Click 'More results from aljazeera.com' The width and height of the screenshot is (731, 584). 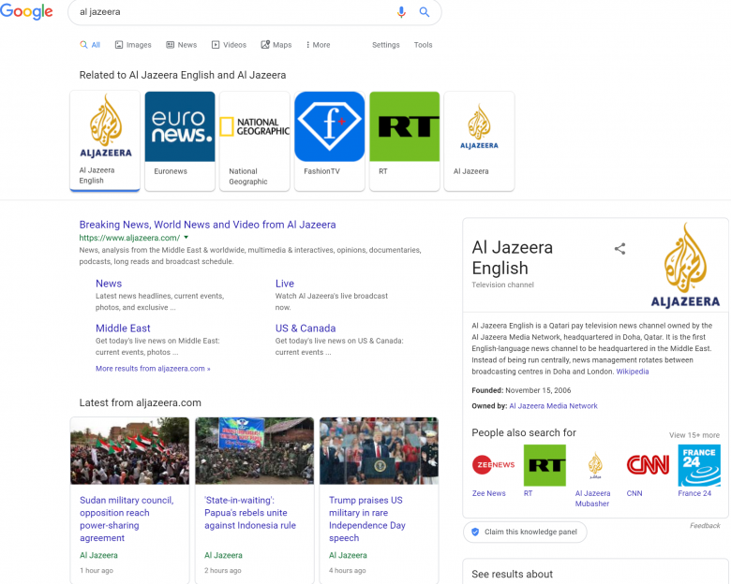click(x=153, y=369)
